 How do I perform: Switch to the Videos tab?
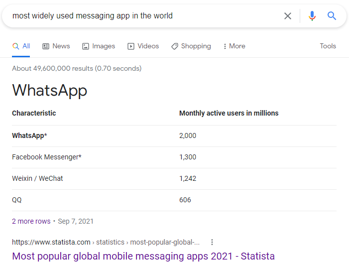coord(143,46)
